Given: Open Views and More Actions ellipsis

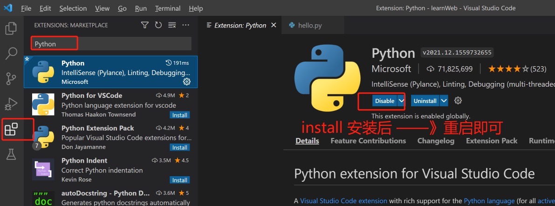Looking at the screenshot, I should point(186,25).
